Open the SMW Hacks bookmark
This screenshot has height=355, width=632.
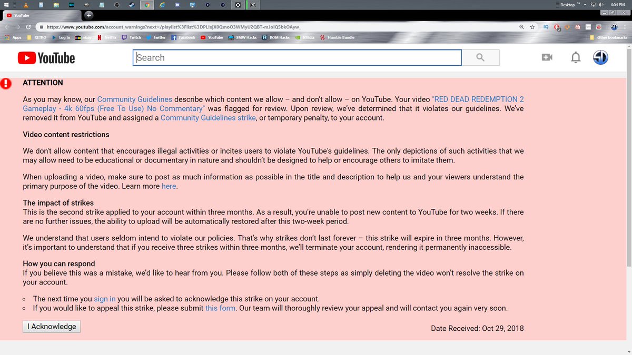[242, 37]
